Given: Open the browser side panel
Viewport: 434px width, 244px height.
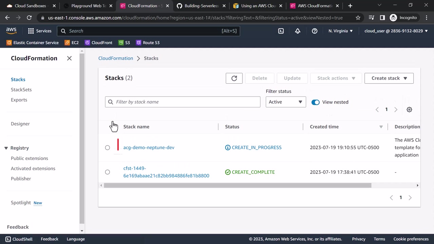Looking at the screenshot, I should 382,18.
